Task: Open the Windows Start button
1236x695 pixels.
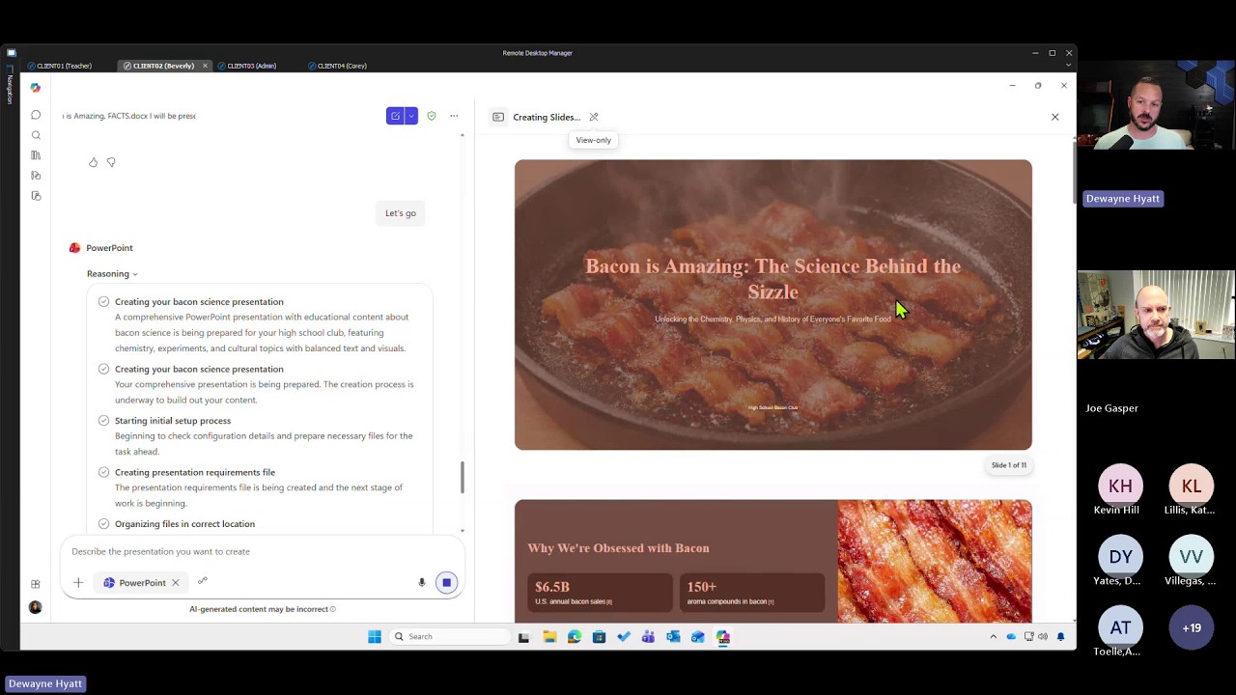Action: (375, 636)
